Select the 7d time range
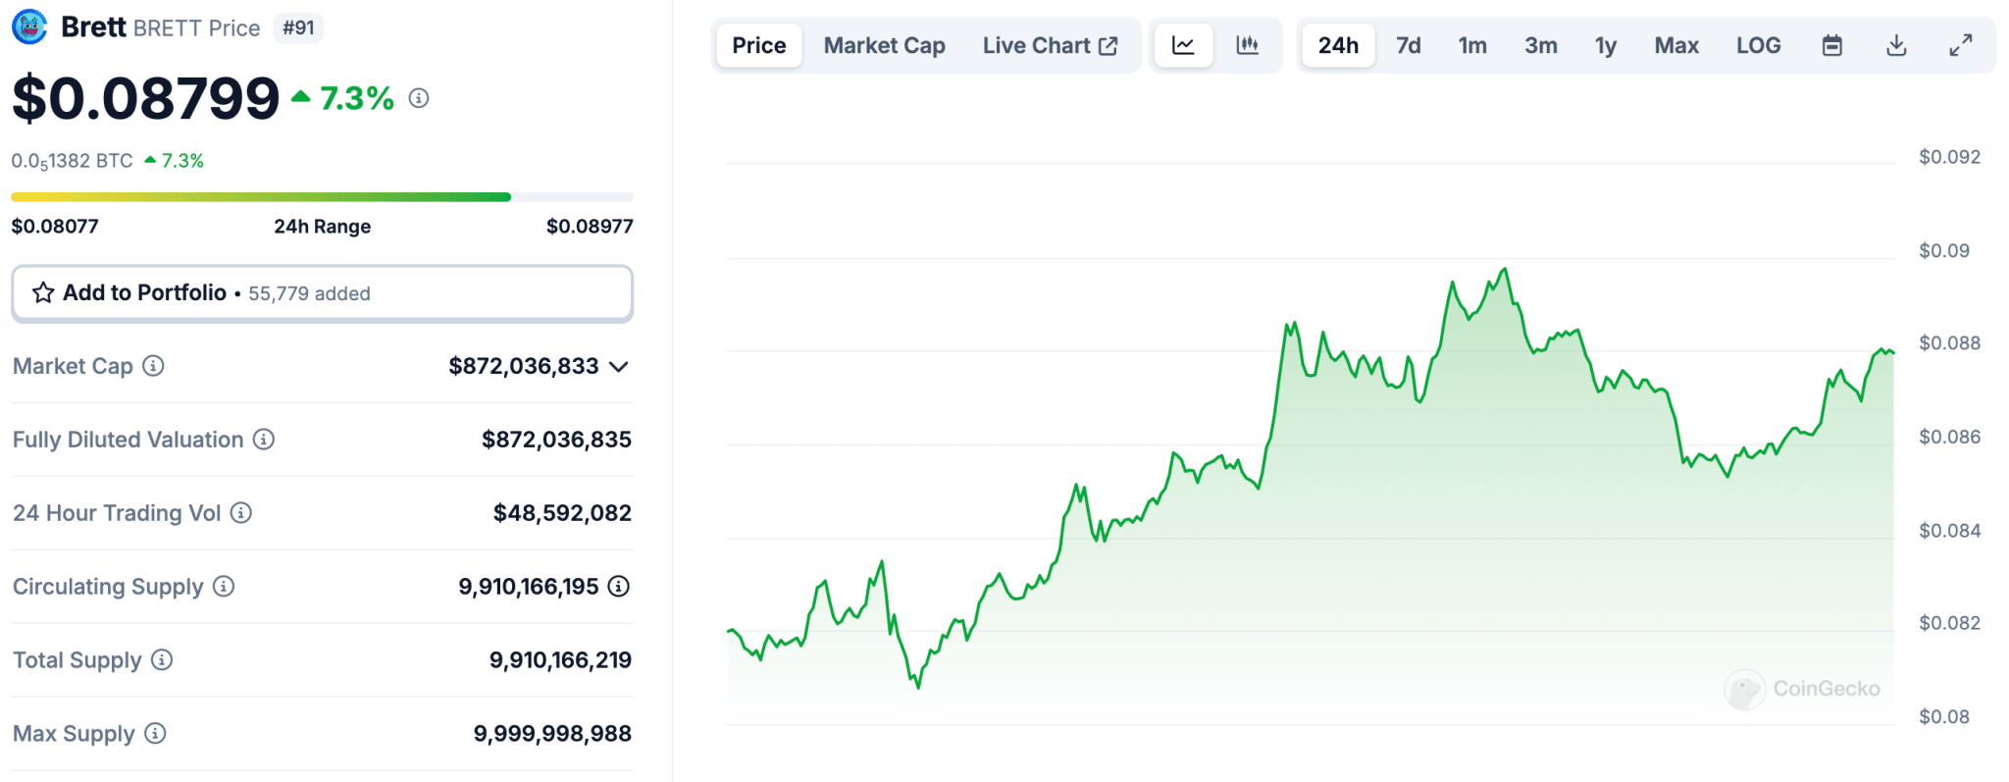The image size is (2009, 782). pos(1409,45)
